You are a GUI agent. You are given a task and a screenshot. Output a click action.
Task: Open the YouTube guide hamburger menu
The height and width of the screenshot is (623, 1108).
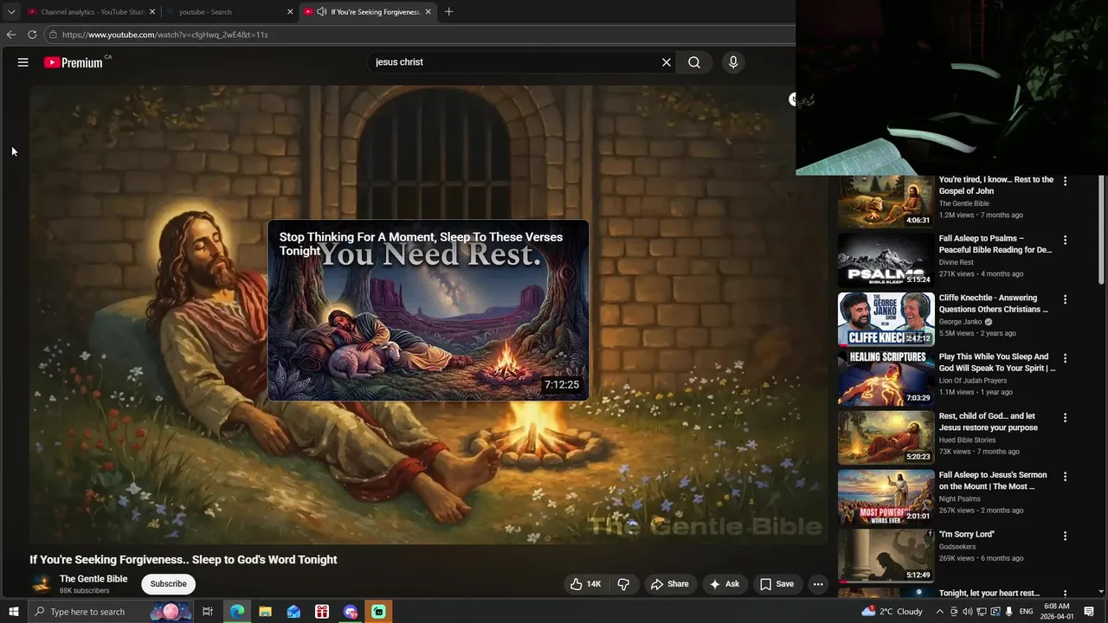tap(23, 62)
